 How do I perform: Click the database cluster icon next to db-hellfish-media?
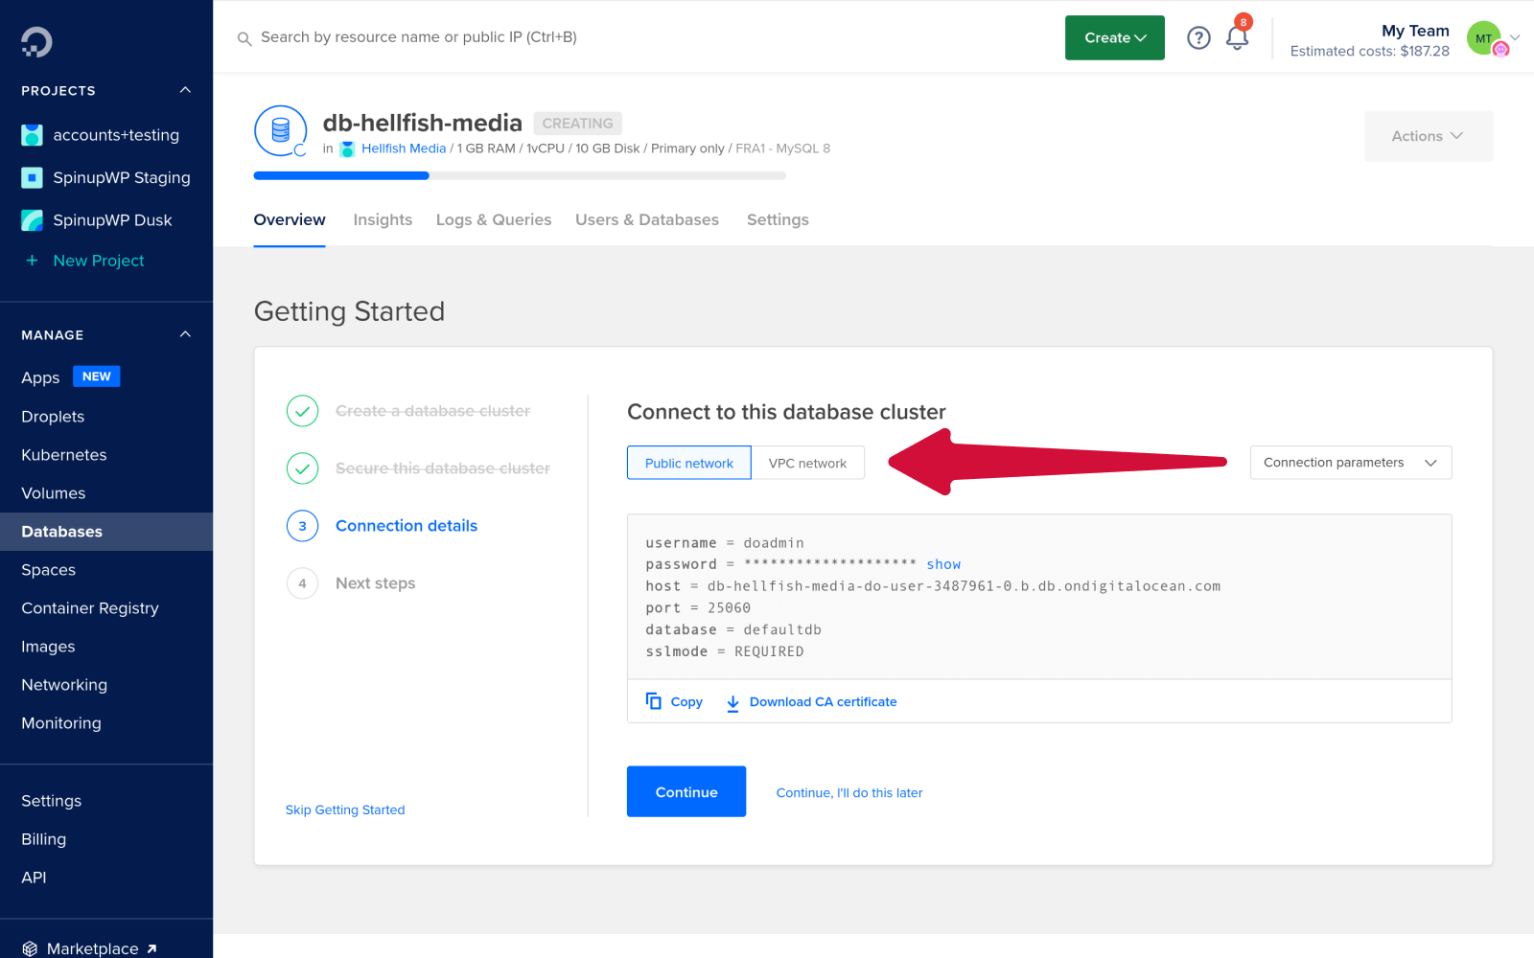point(280,131)
